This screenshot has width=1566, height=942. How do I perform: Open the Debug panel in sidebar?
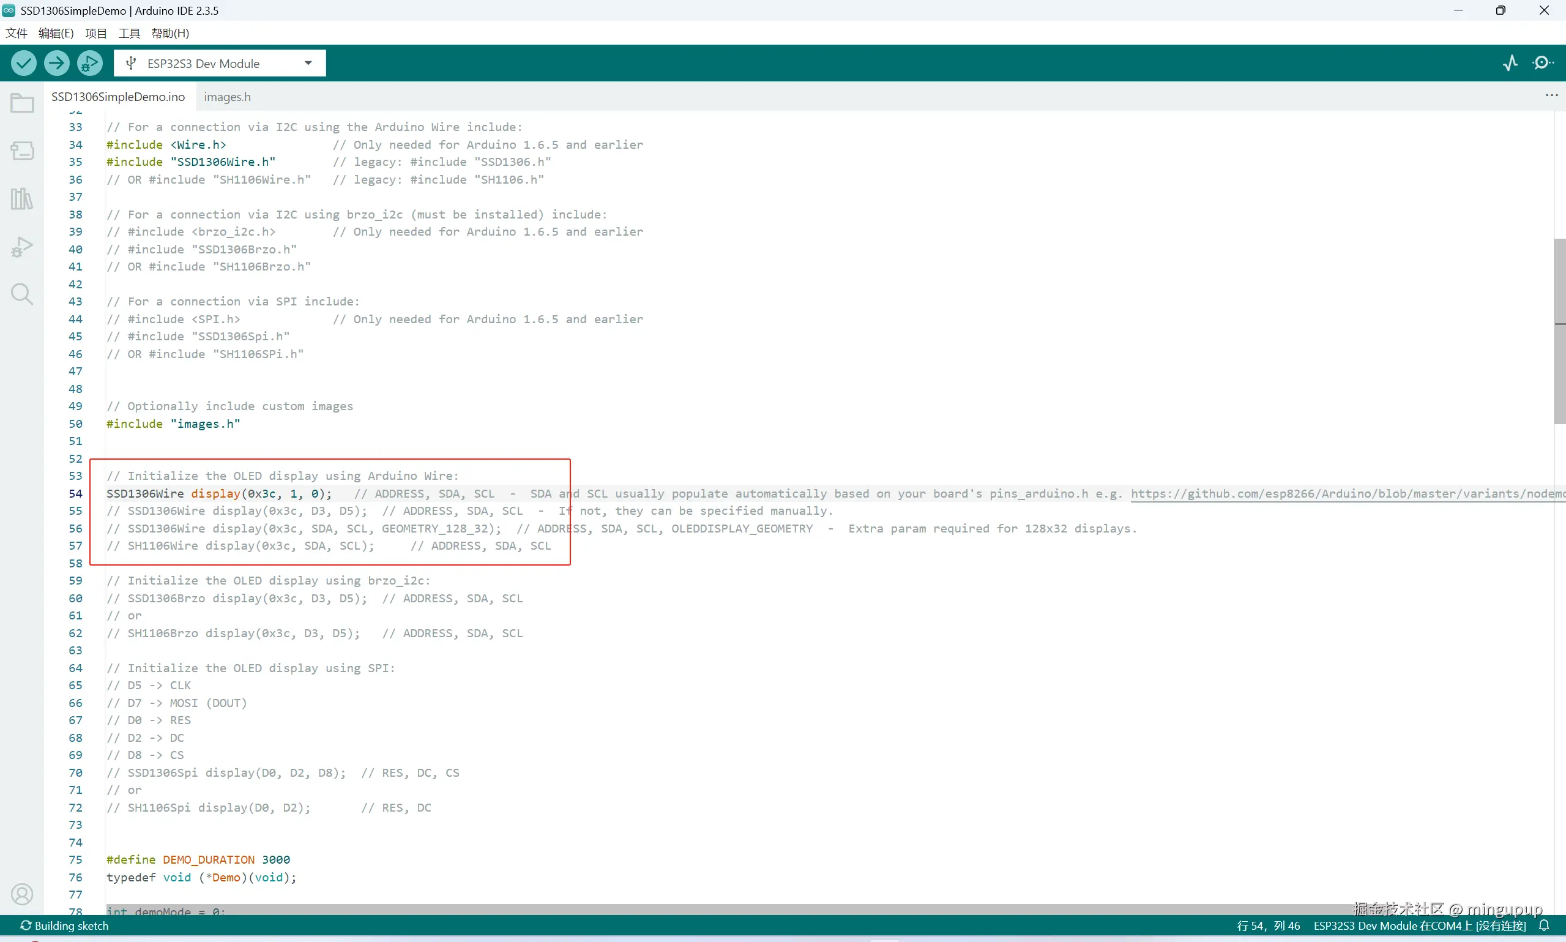22,246
